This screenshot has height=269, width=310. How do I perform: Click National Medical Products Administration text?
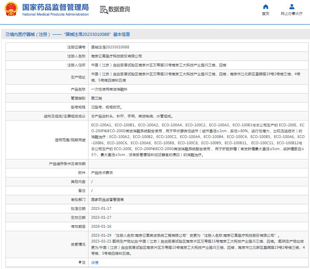tap(55, 14)
